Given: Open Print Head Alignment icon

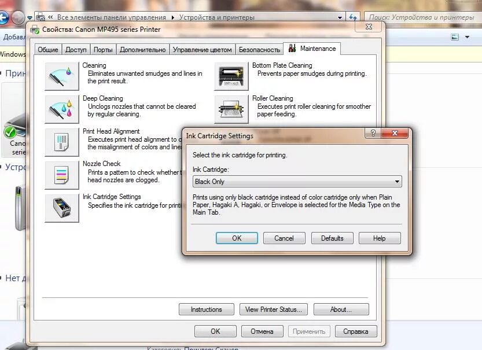Looking at the screenshot, I should point(62,142).
